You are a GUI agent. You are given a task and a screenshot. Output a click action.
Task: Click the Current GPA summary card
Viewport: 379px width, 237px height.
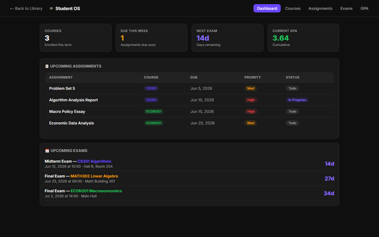tap(303, 38)
